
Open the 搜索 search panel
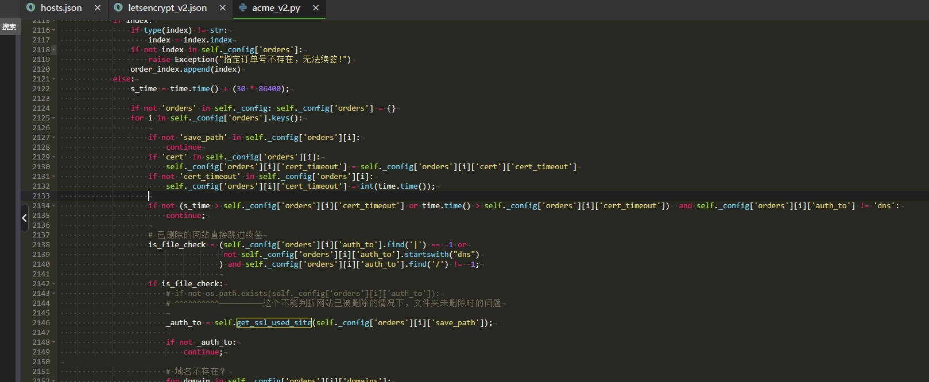point(9,27)
